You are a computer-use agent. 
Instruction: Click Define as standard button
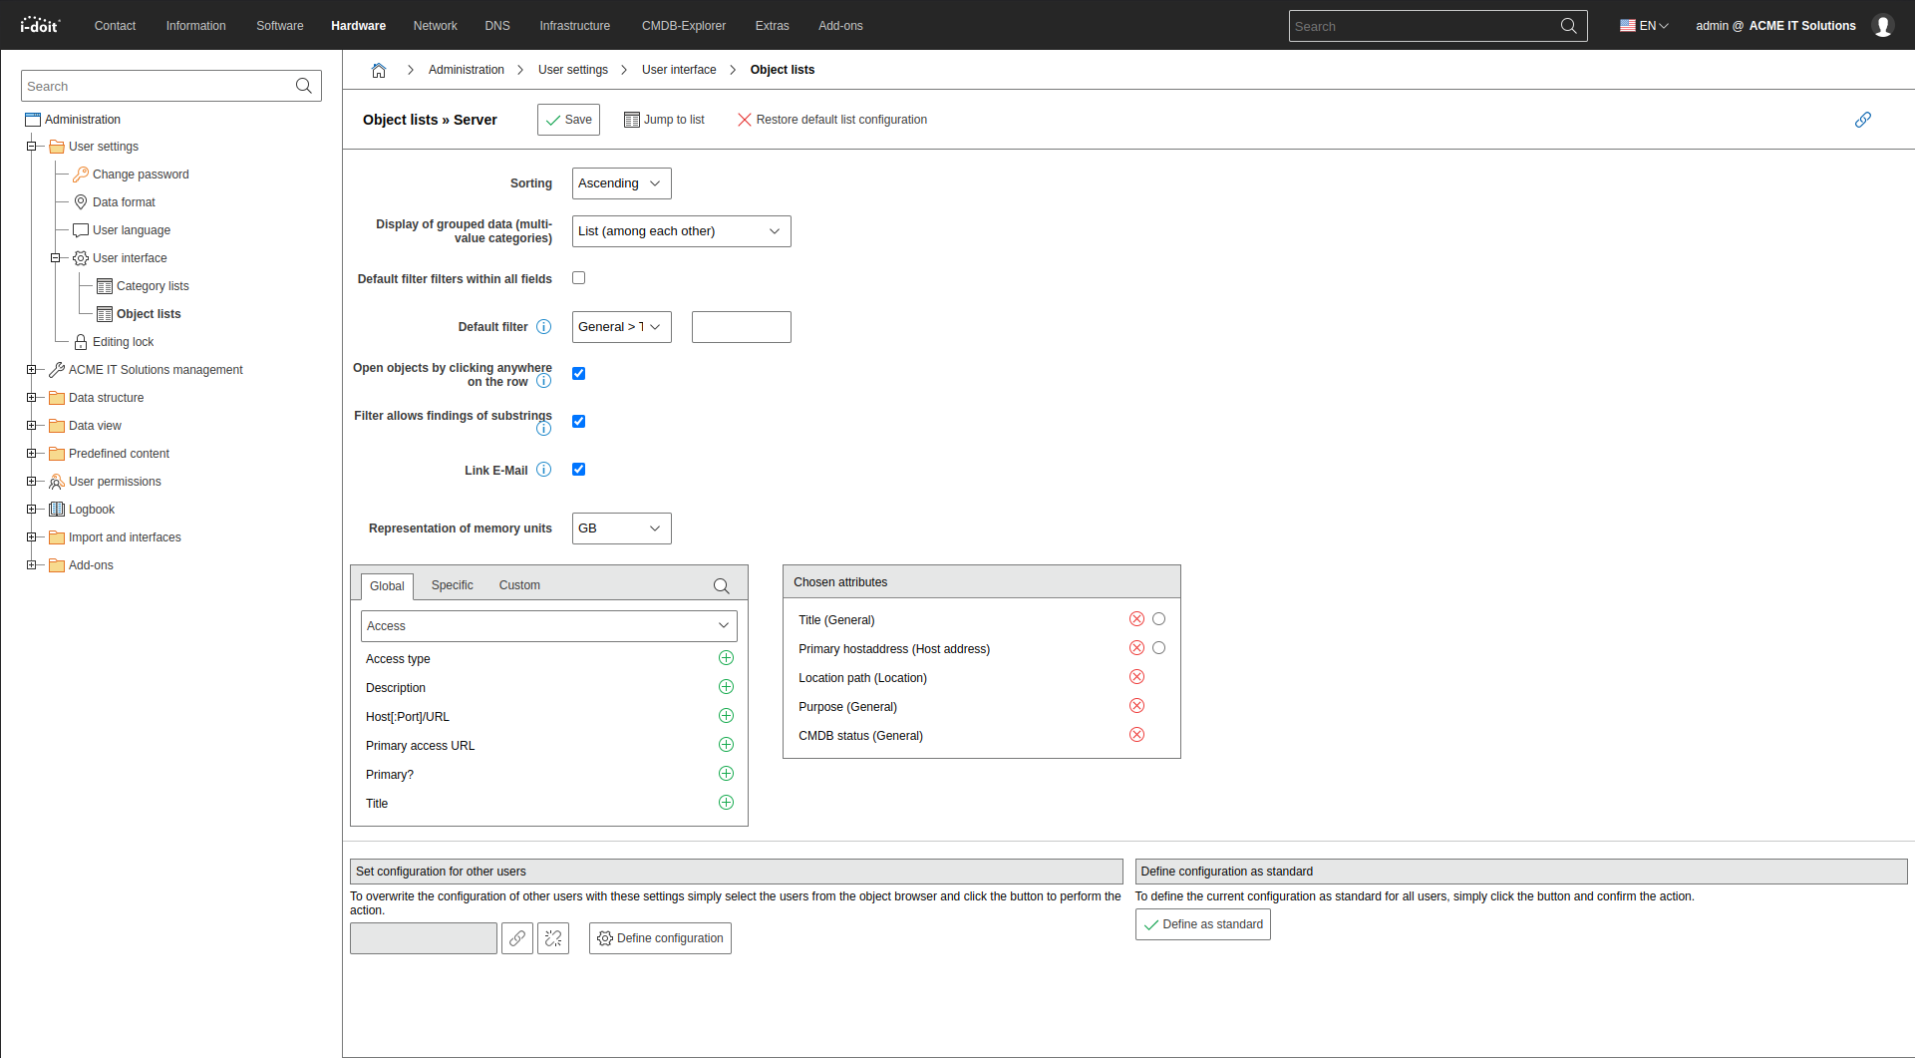coord(1202,924)
